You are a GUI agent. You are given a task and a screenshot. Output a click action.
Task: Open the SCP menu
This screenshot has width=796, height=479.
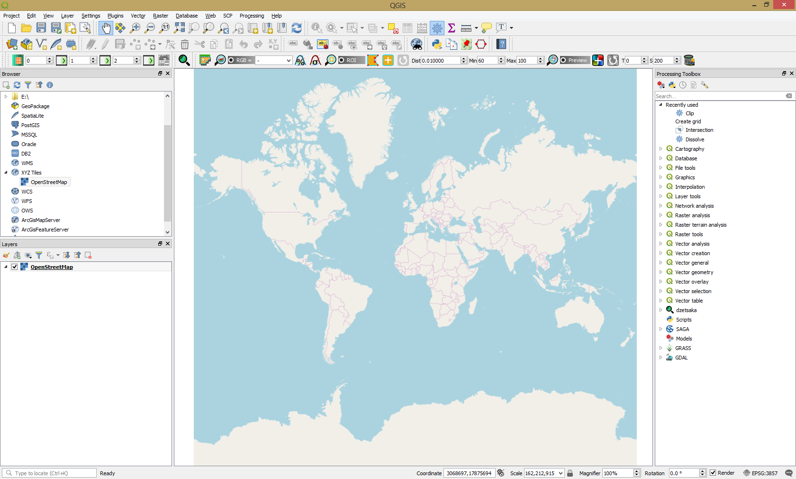click(227, 16)
